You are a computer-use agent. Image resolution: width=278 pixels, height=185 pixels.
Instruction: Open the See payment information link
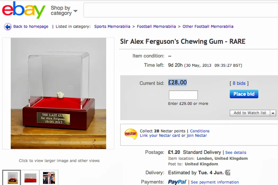point(215,182)
